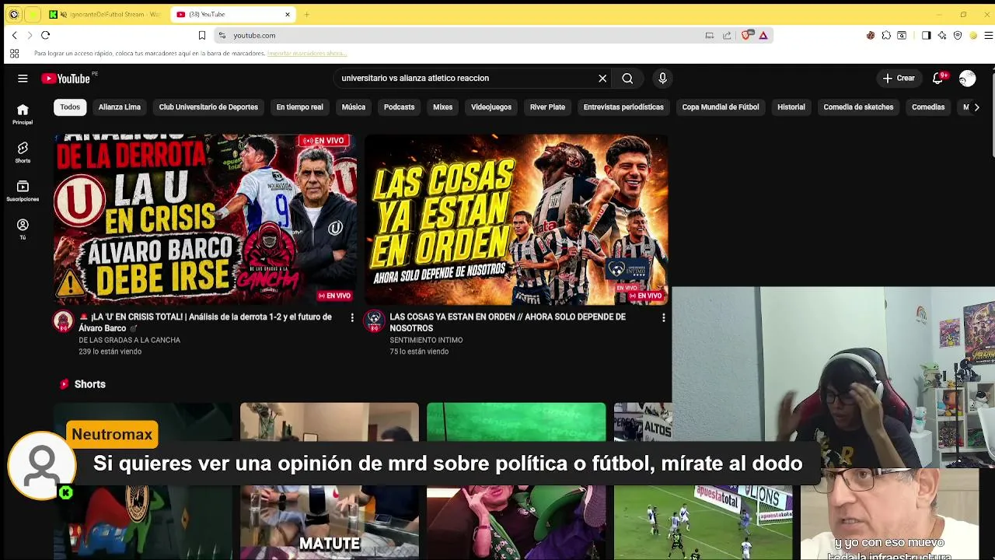
Task: Open the Tú section in sidebar
Action: point(23,229)
